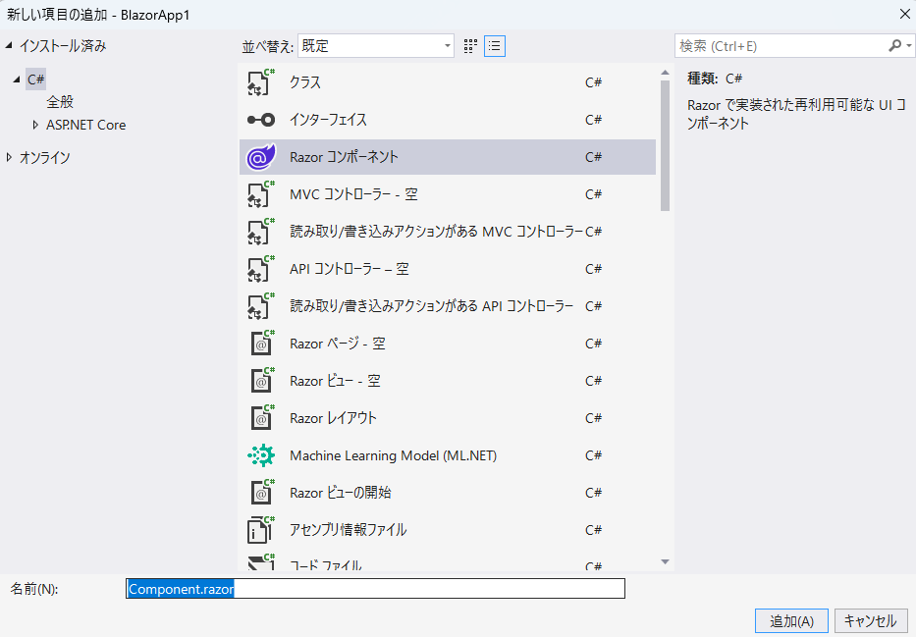916x637 pixels.
Task: Select the Machine Learning Model (ML.NET) icon
Action: point(260,455)
